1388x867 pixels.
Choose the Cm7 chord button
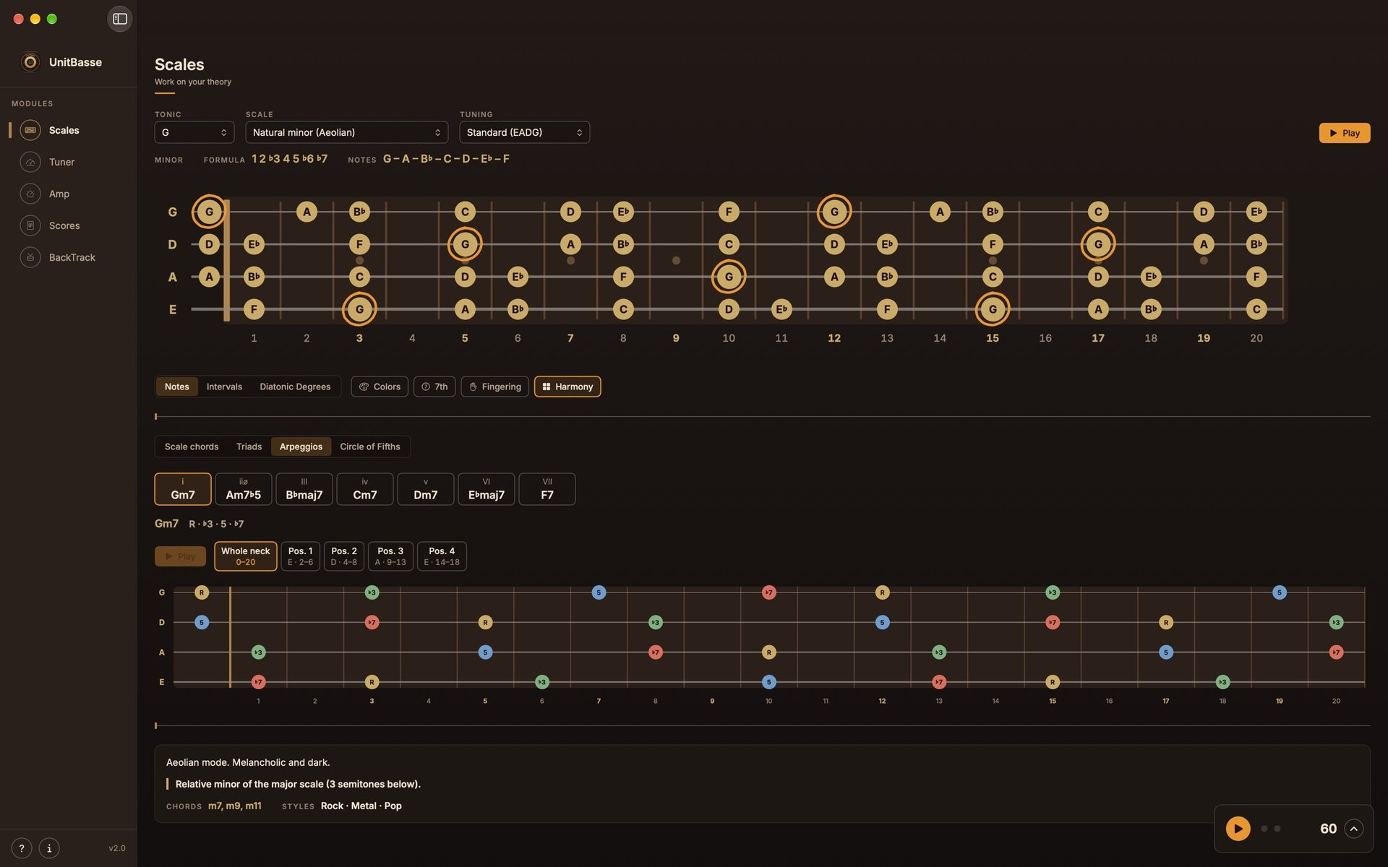(x=365, y=489)
